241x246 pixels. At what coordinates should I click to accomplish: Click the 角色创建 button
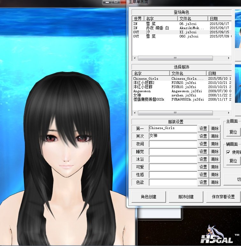click(148, 197)
